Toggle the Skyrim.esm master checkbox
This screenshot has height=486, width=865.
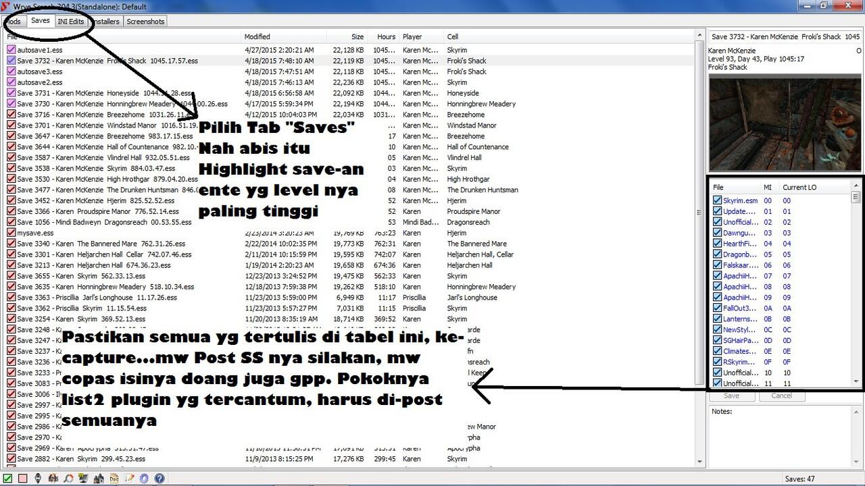(x=717, y=200)
